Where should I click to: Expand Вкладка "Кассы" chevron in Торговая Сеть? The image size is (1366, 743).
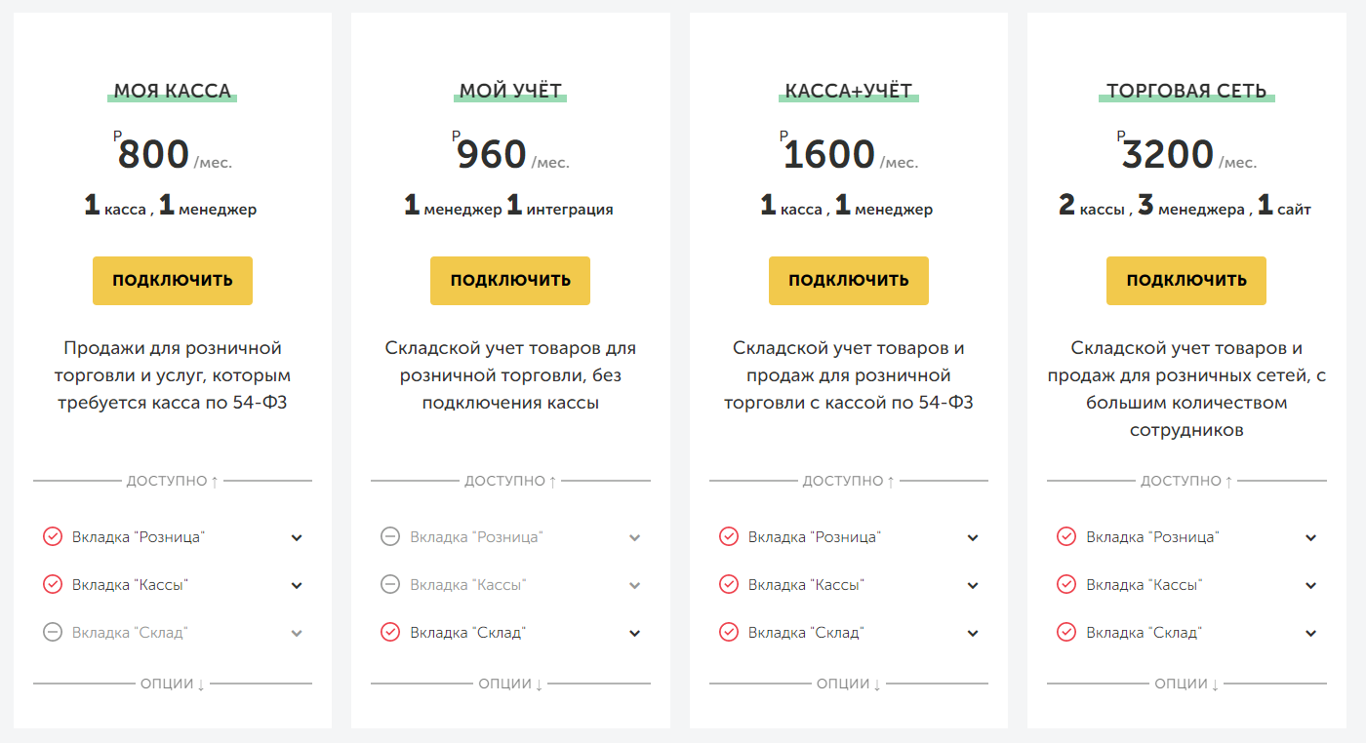click(1311, 585)
